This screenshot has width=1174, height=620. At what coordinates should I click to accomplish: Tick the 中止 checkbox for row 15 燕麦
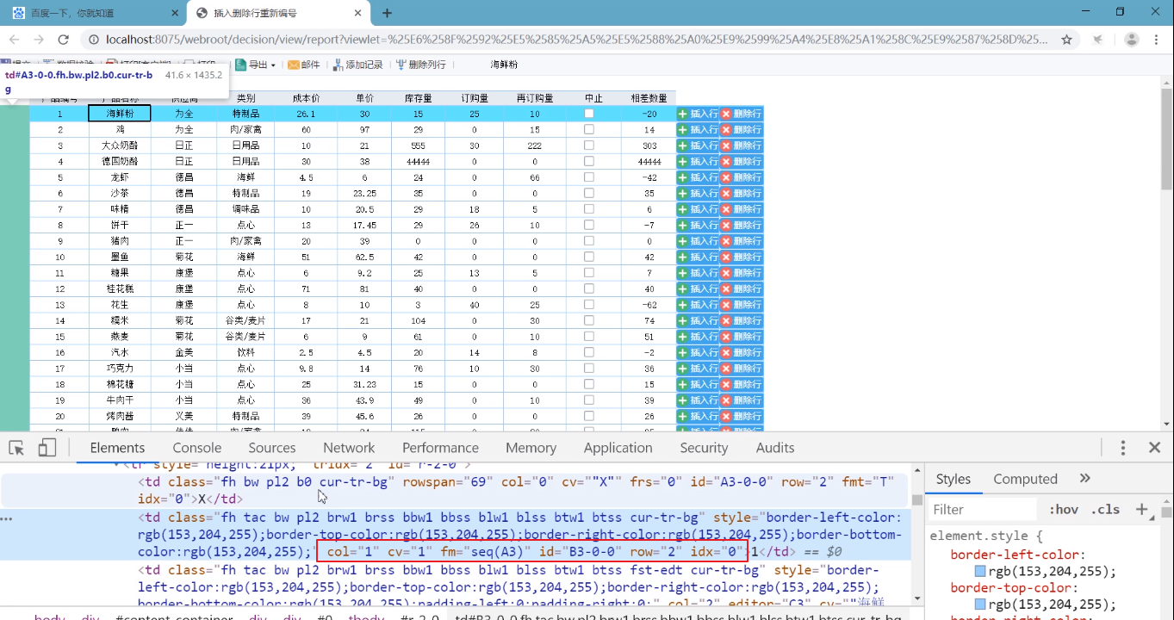click(589, 337)
